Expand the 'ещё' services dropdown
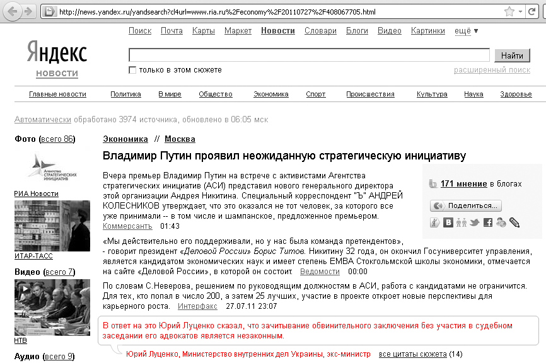 click(x=466, y=31)
